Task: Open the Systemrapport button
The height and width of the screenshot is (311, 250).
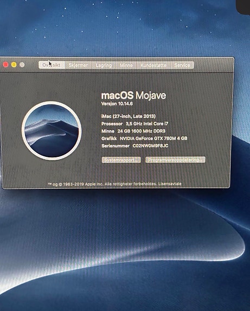Action: [x=121, y=160]
